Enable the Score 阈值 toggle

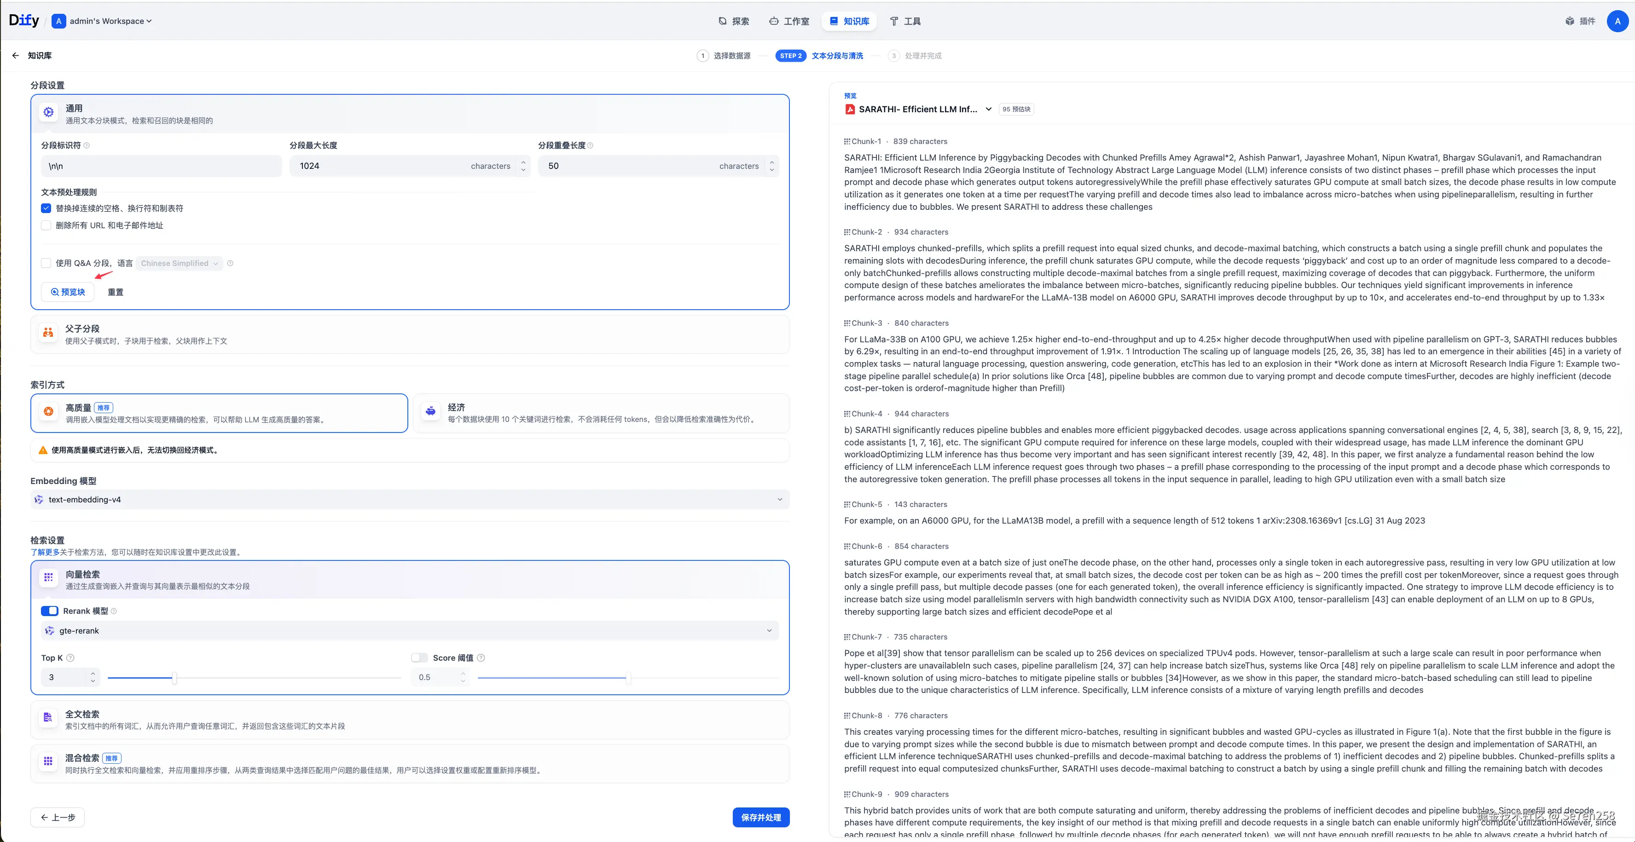419,658
